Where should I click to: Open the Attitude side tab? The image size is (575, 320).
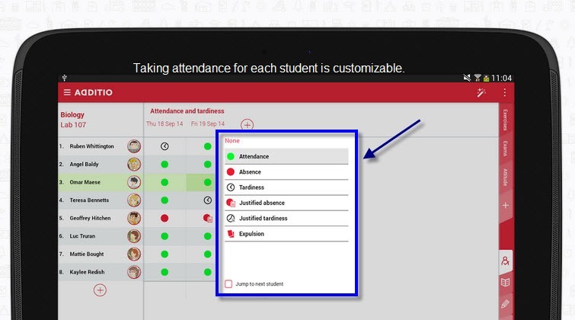(505, 178)
